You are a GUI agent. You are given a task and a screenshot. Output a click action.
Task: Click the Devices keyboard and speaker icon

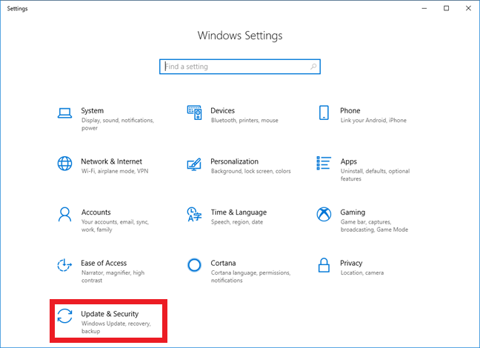194,113
